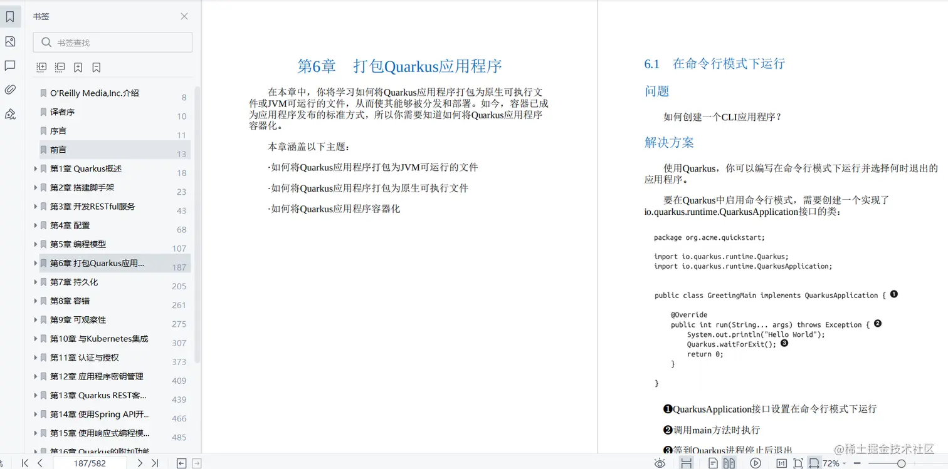Open the bookmarks panel icon in sidebar
Image resolution: width=948 pixels, height=469 pixels.
tap(10, 17)
